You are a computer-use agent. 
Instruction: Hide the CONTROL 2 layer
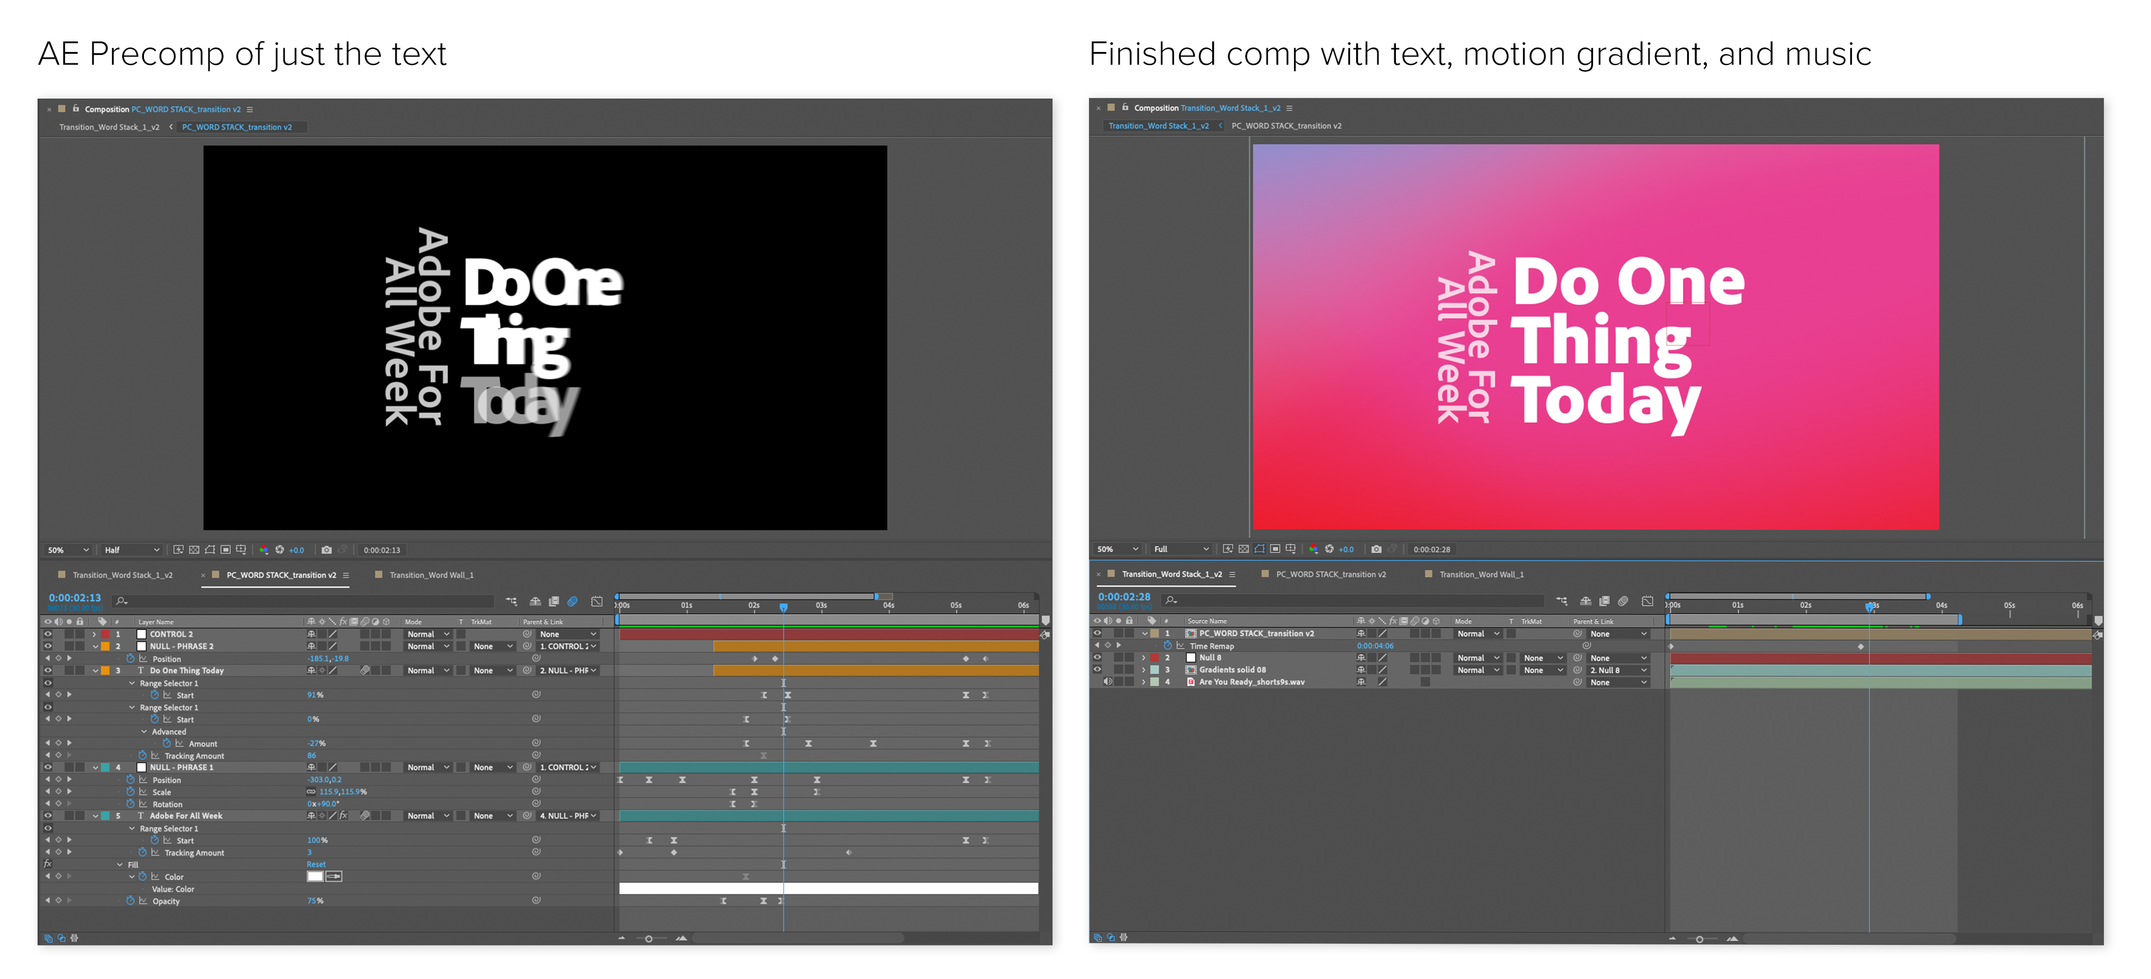[x=48, y=635]
